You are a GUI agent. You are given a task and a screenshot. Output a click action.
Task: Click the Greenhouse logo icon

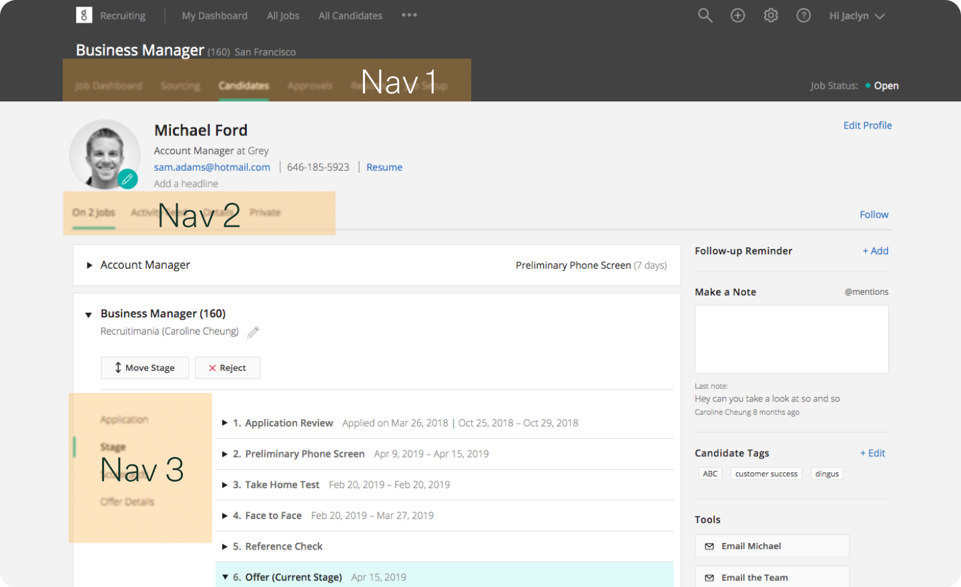[x=84, y=15]
